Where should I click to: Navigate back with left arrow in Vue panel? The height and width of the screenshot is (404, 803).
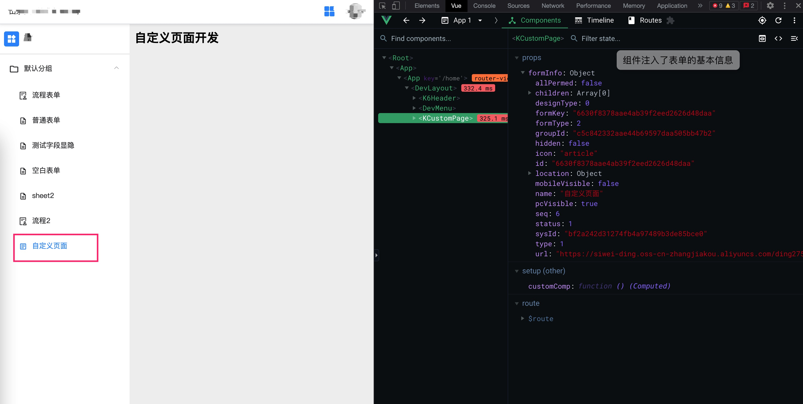tap(406, 20)
